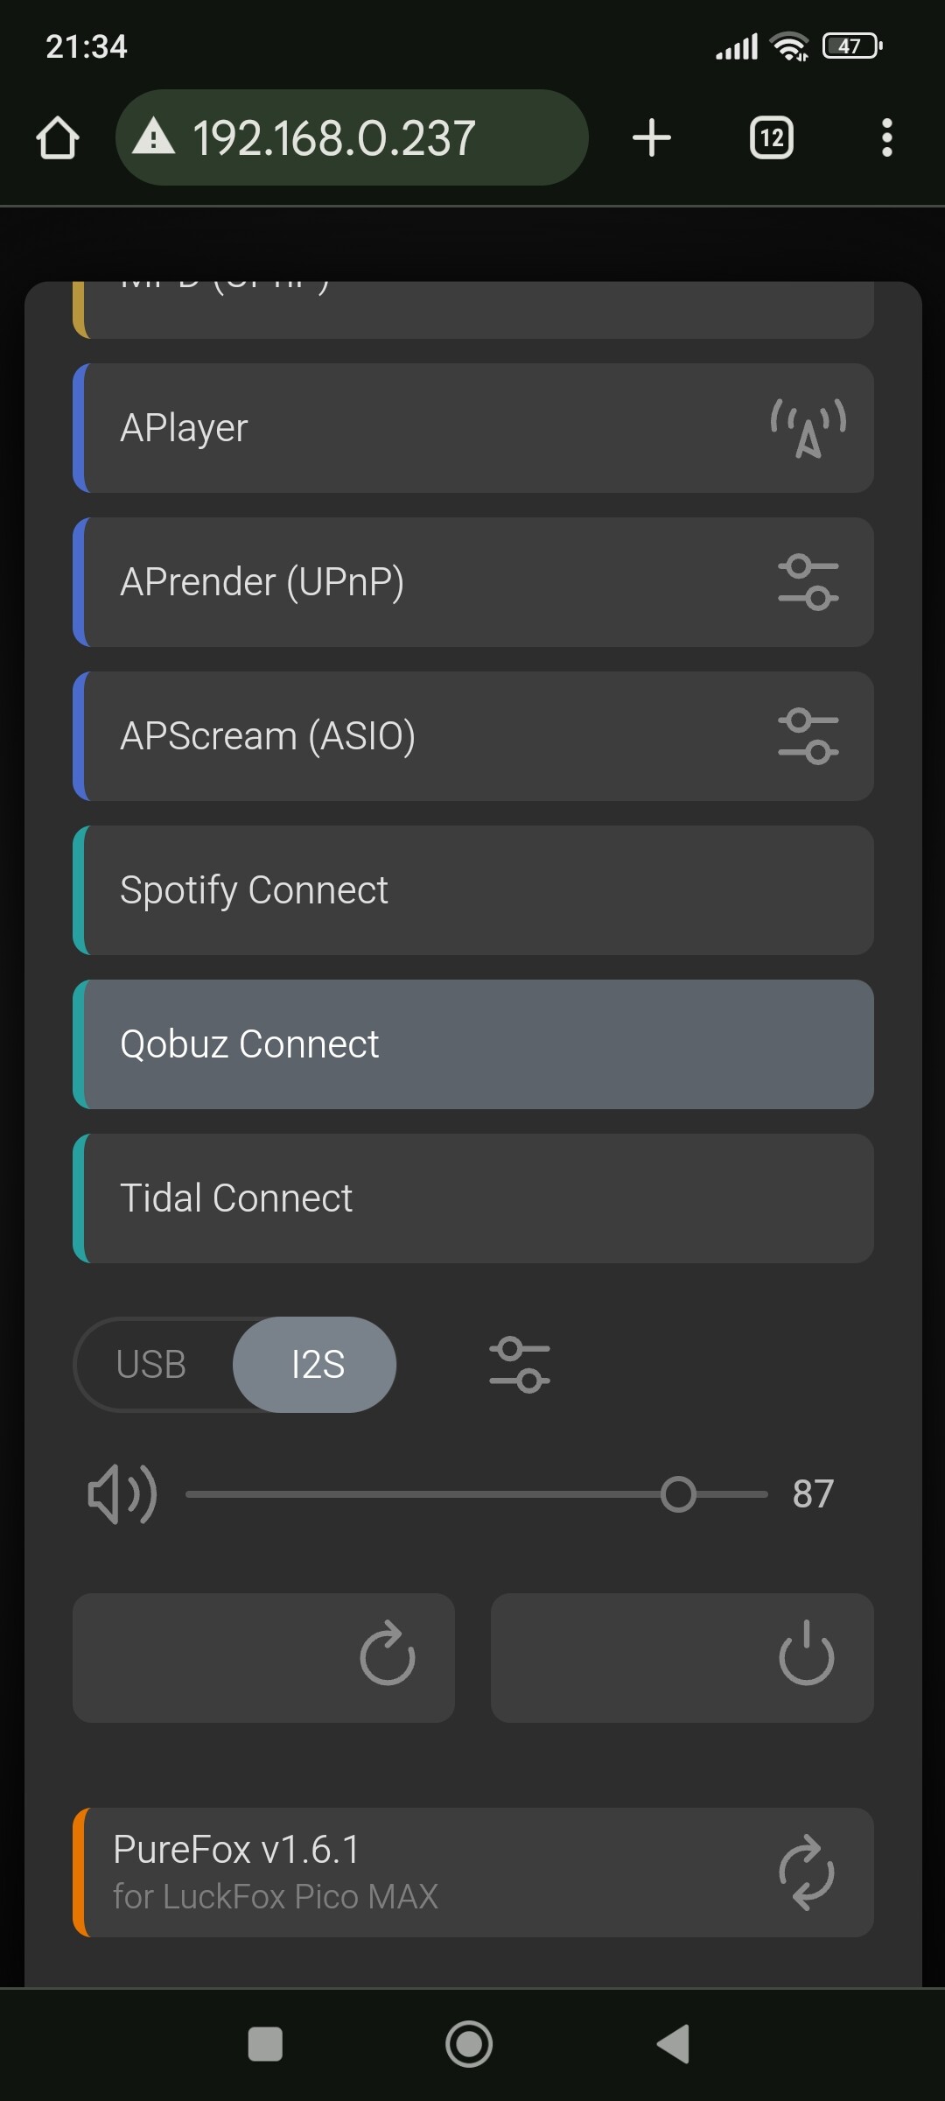
Task: Select the Spotify Connect player
Action: [472, 890]
